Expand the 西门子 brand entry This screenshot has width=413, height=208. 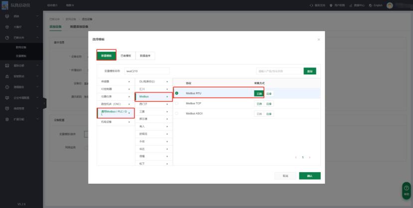(153, 104)
